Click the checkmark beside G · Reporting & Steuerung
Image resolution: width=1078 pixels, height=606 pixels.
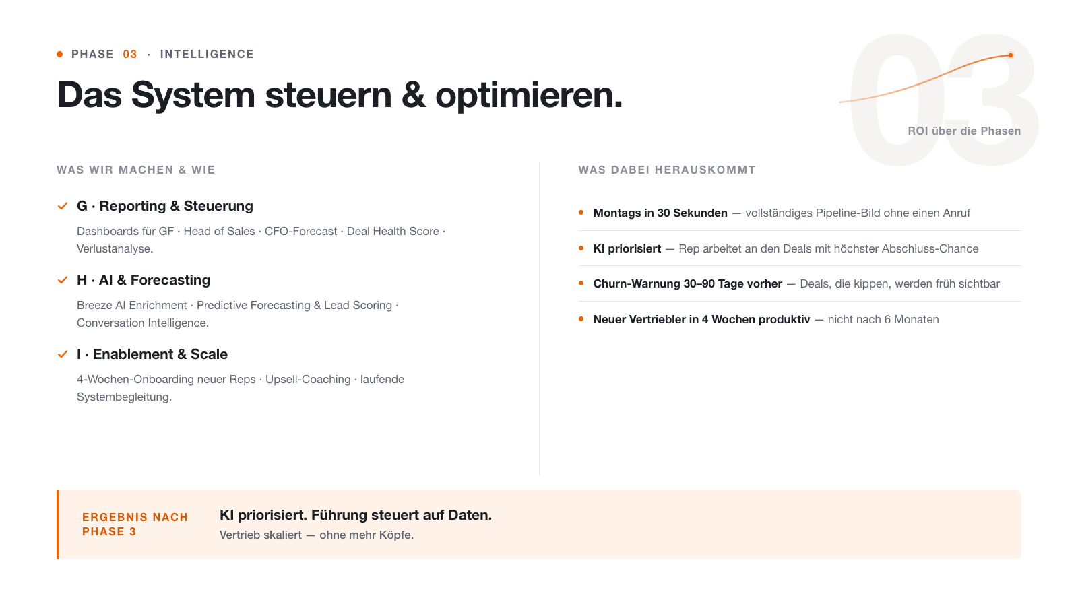[63, 206]
